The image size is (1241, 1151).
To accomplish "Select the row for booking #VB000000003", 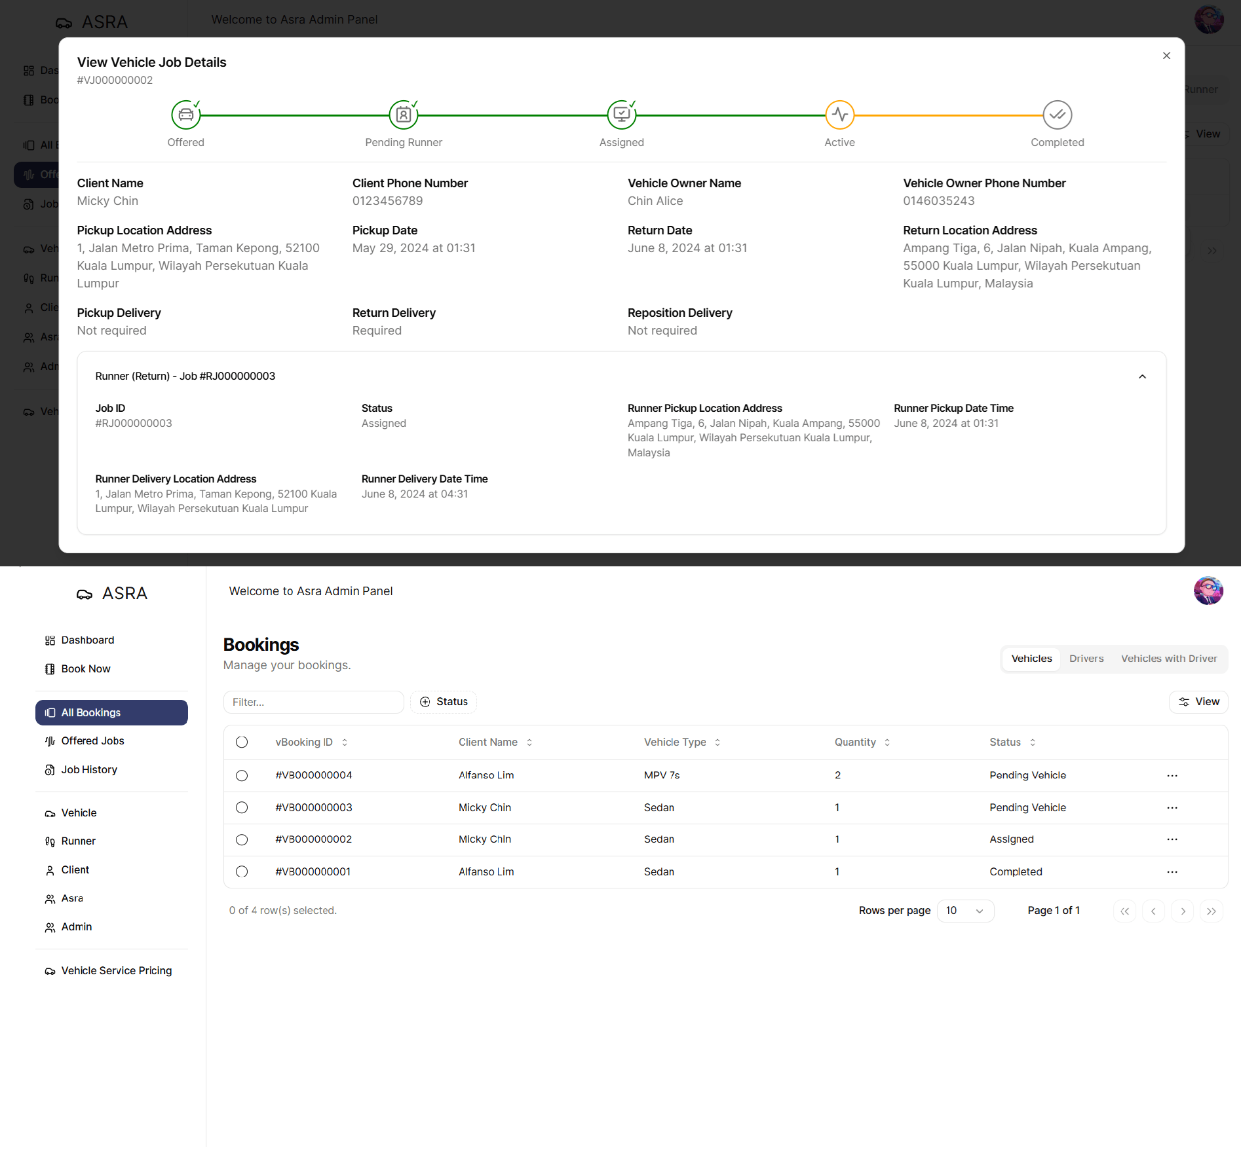I will click(x=242, y=808).
